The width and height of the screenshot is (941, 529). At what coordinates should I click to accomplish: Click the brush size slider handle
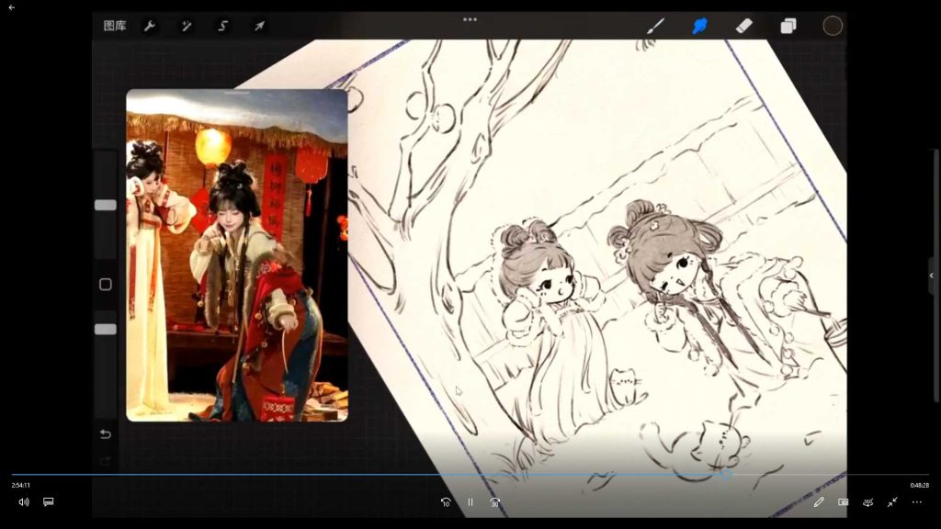tap(106, 205)
